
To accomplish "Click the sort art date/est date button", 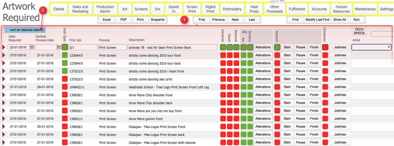I will click(25, 30).
